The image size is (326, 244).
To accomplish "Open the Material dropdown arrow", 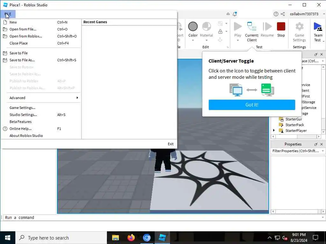I will coord(206,40).
